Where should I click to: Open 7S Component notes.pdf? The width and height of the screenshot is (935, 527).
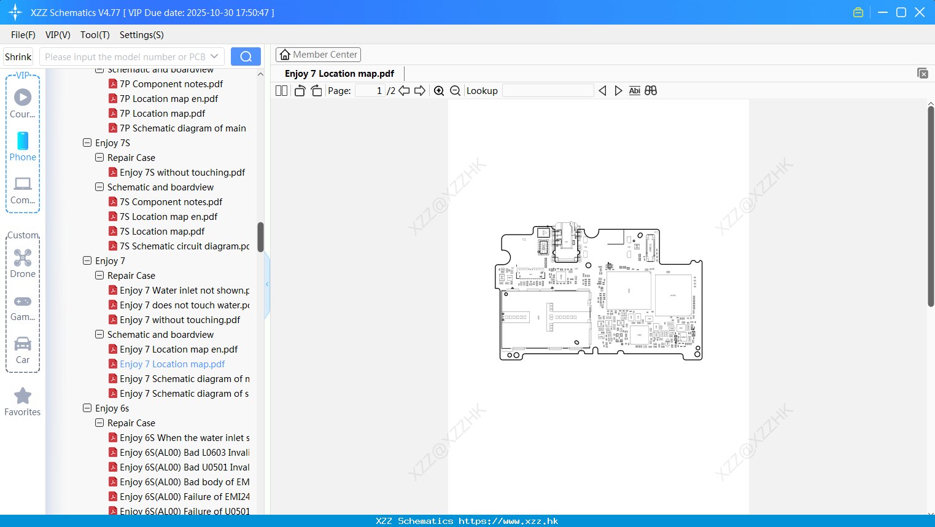click(171, 201)
